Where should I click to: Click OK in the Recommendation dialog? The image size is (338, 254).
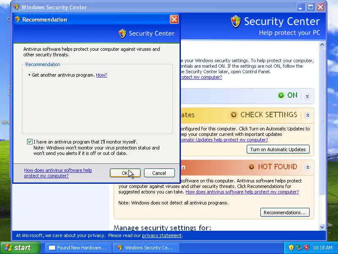point(125,173)
